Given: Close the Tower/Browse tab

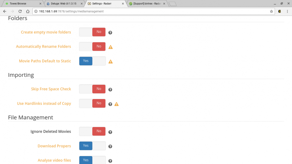Looking at the screenshot, I should click(40, 3).
